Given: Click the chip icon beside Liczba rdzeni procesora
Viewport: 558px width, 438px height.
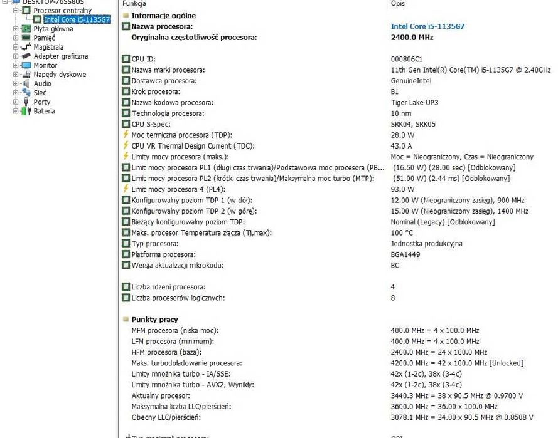Looking at the screenshot, I should click(x=126, y=286).
